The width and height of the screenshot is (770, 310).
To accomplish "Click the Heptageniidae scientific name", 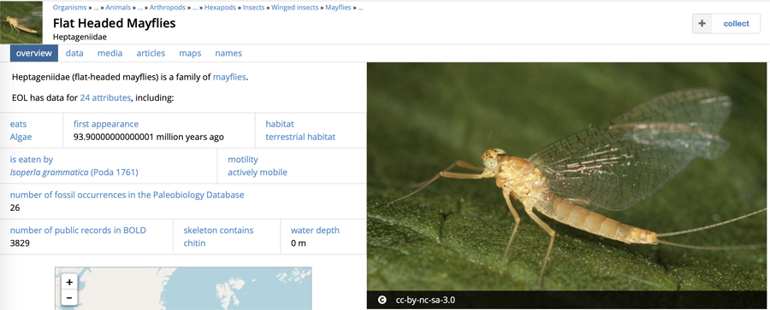I will (x=80, y=37).
